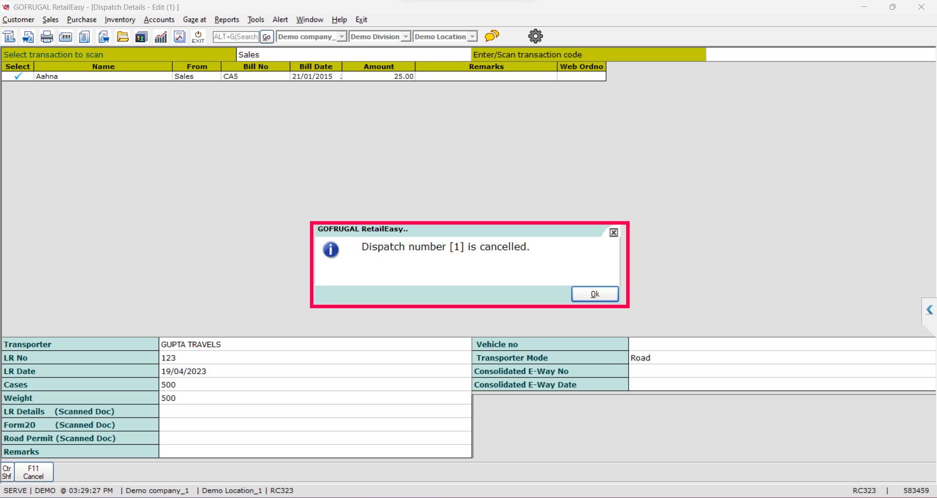The width and height of the screenshot is (937, 498).
Task: Click the first invoice document toolbar icon
Action: (x=9, y=37)
